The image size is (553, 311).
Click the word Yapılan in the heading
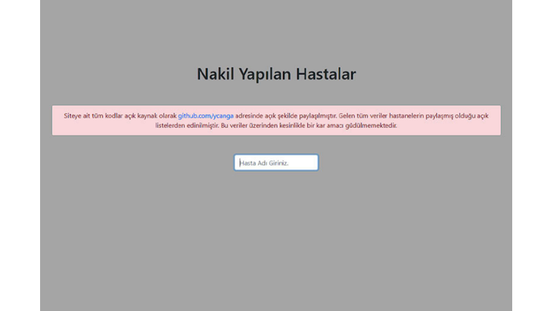pyautogui.click(x=265, y=74)
